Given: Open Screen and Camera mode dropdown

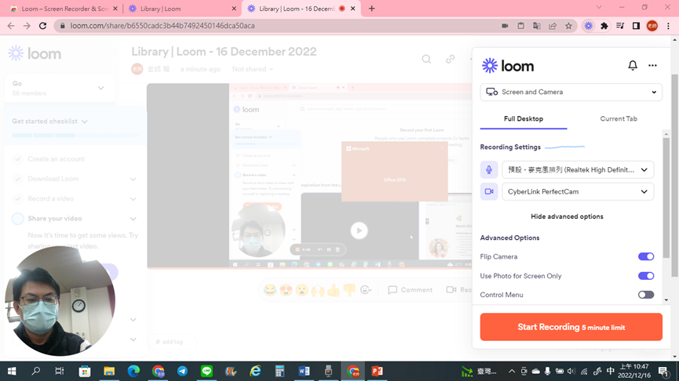Looking at the screenshot, I should pos(571,93).
